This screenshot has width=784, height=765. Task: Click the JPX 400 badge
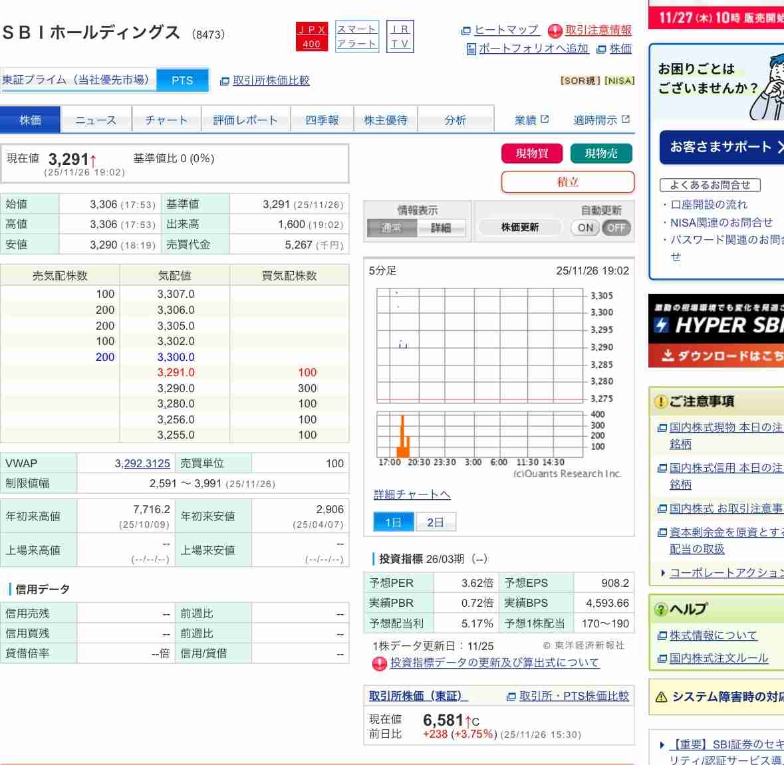311,37
